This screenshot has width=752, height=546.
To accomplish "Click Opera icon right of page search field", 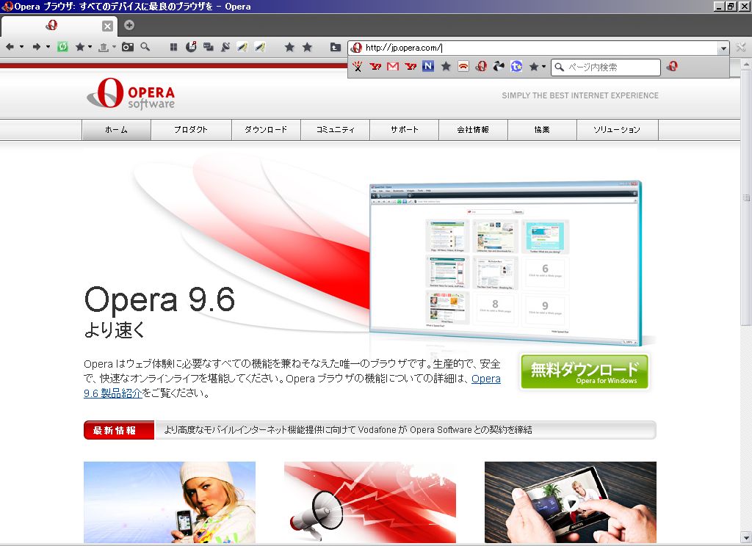I will coord(672,67).
